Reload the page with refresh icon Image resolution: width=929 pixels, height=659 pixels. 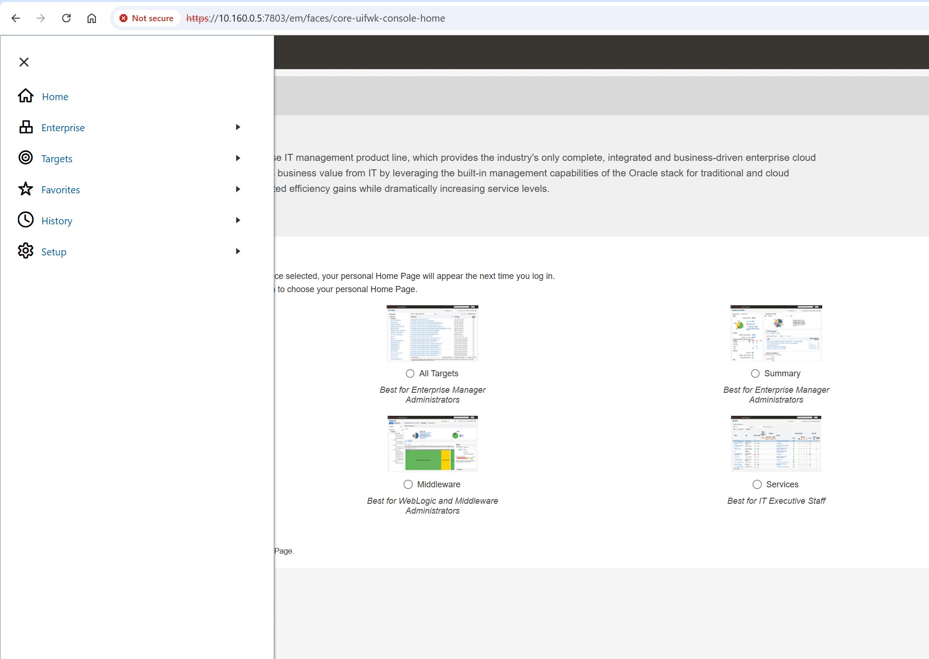click(66, 18)
